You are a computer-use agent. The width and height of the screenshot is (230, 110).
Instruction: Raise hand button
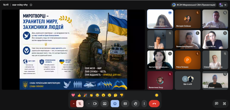135,104
